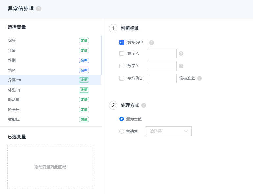Uncheck the 数据为空 checkbox

122,42
